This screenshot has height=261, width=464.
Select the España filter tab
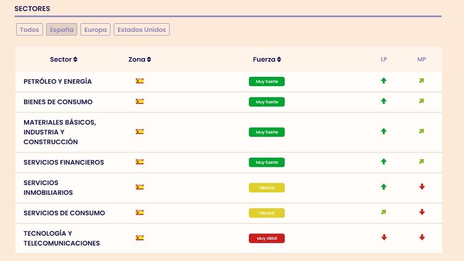click(x=62, y=29)
